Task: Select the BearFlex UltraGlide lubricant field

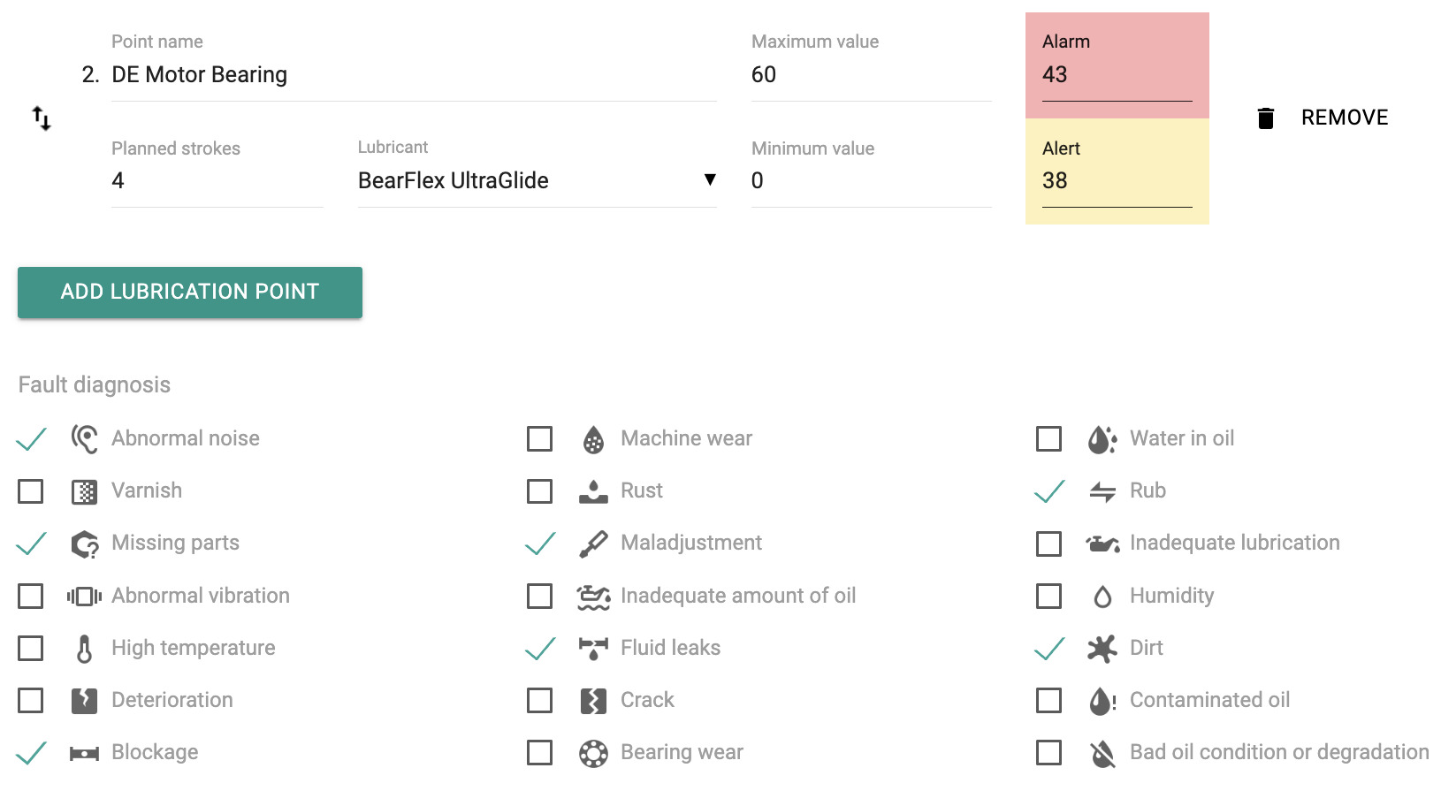Action: point(538,180)
